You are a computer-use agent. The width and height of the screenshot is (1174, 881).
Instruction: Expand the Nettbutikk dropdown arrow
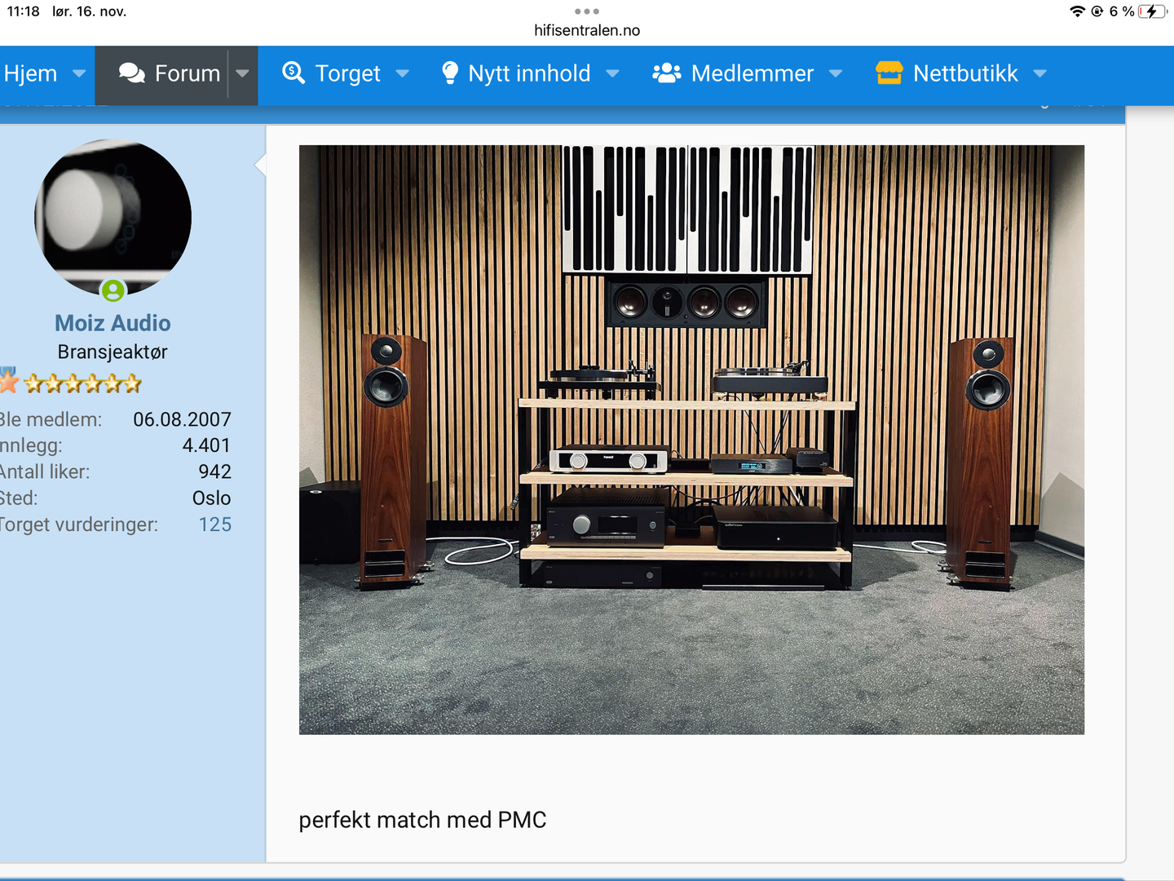(1039, 73)
